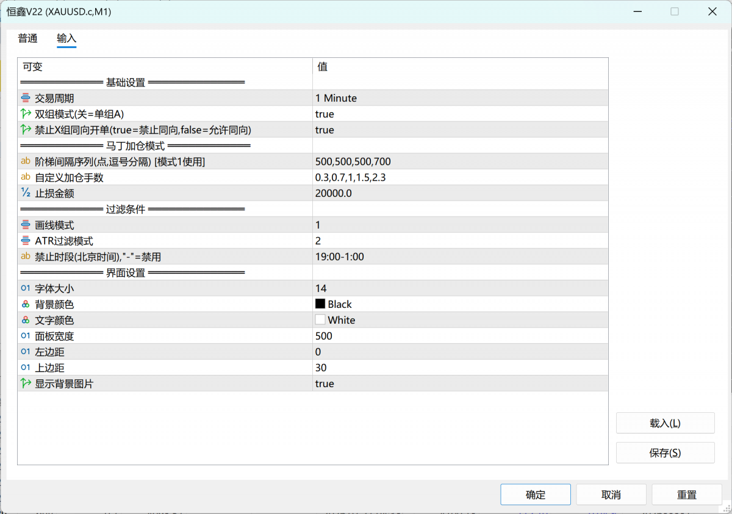Click the string icon beside 自定义加仓手数
732x514 pixels.
[26, 177]
